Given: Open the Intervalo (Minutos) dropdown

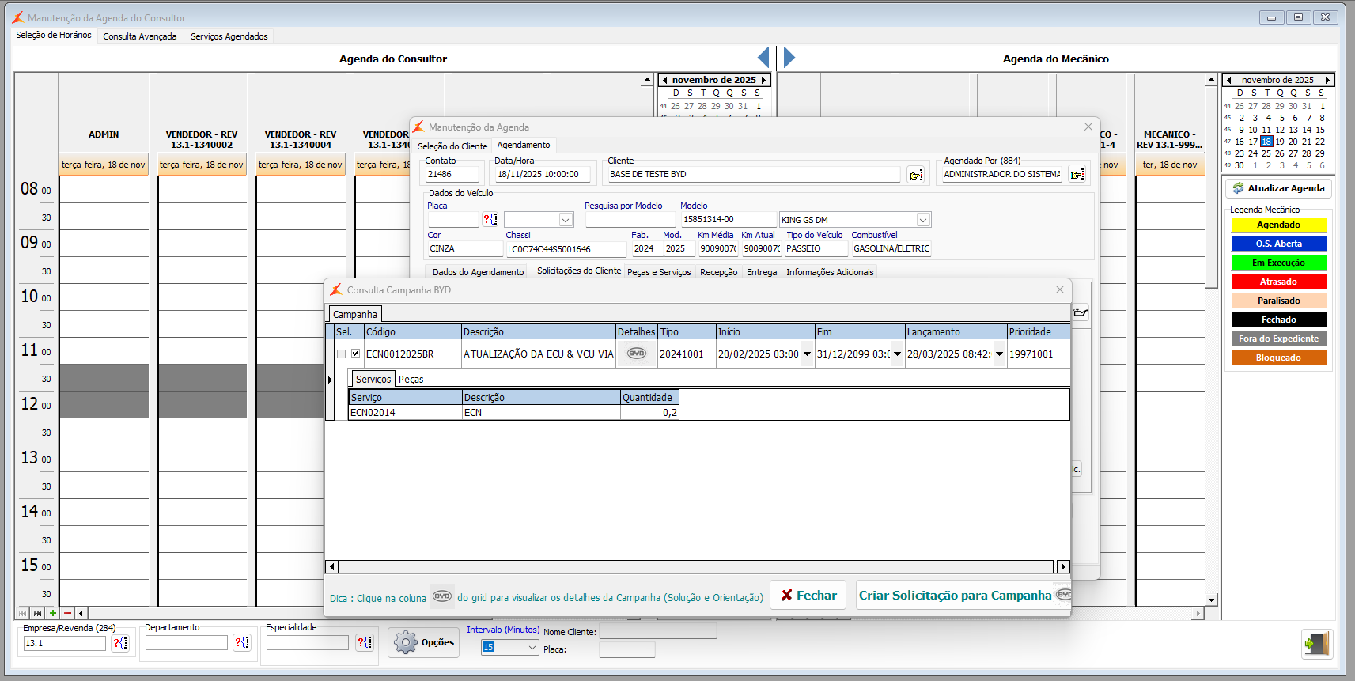Looking at the screenshot, I should (532, 648).
